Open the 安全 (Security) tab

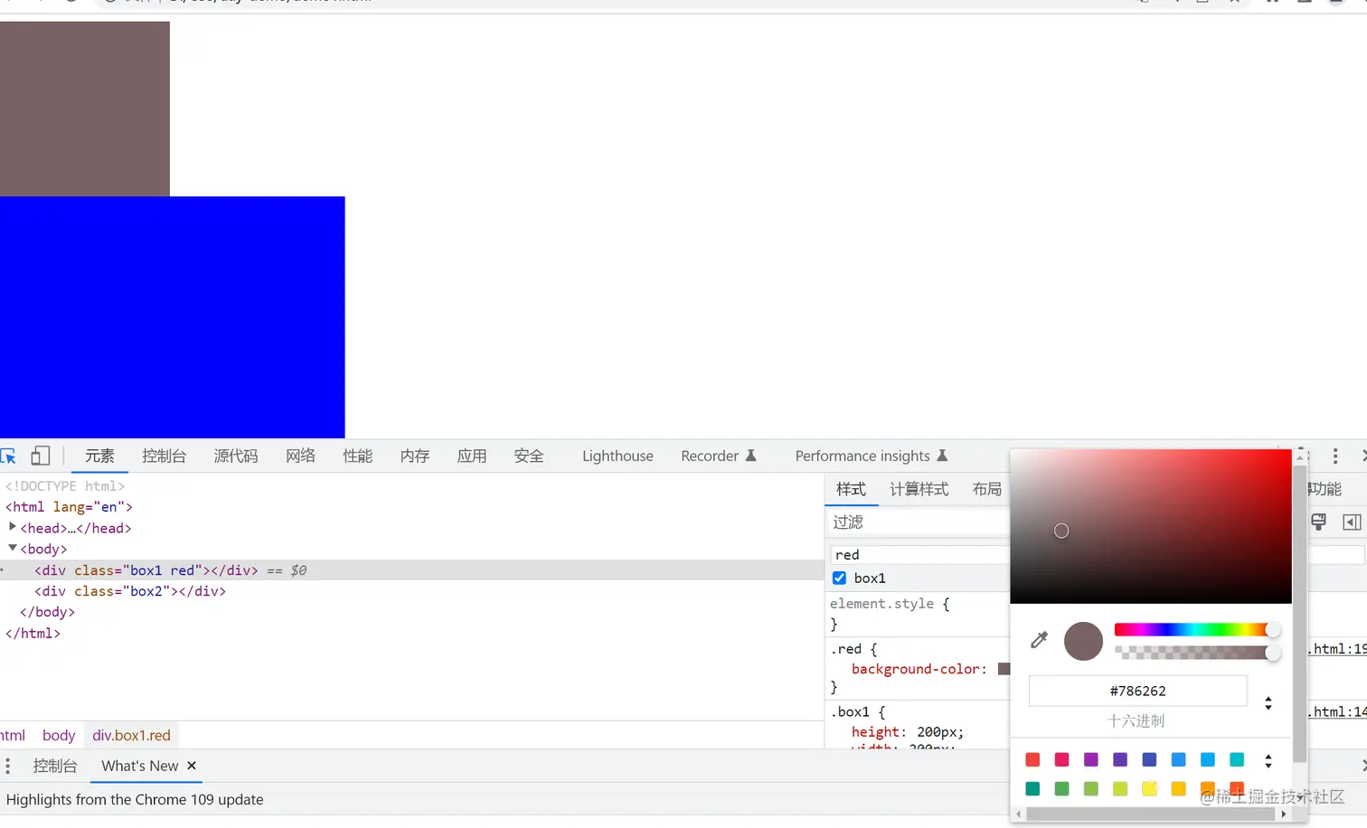tap(529, 456)
